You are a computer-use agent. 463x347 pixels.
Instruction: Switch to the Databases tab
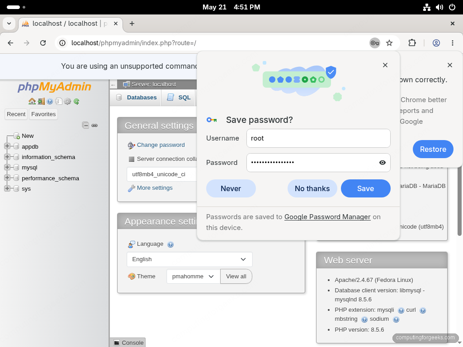click(137, 98)
